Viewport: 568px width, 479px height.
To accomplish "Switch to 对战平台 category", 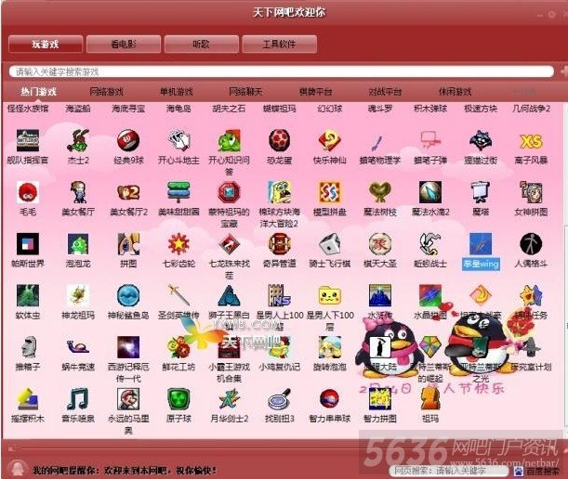I will [x=385, y=92].
